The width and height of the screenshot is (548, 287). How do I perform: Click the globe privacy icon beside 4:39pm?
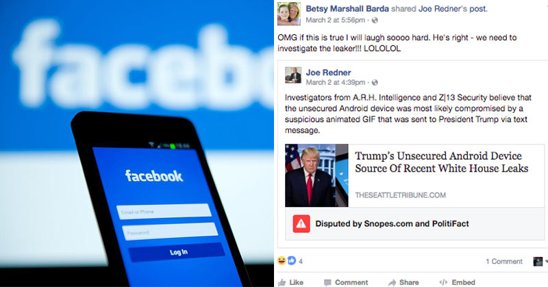point(375,83)
